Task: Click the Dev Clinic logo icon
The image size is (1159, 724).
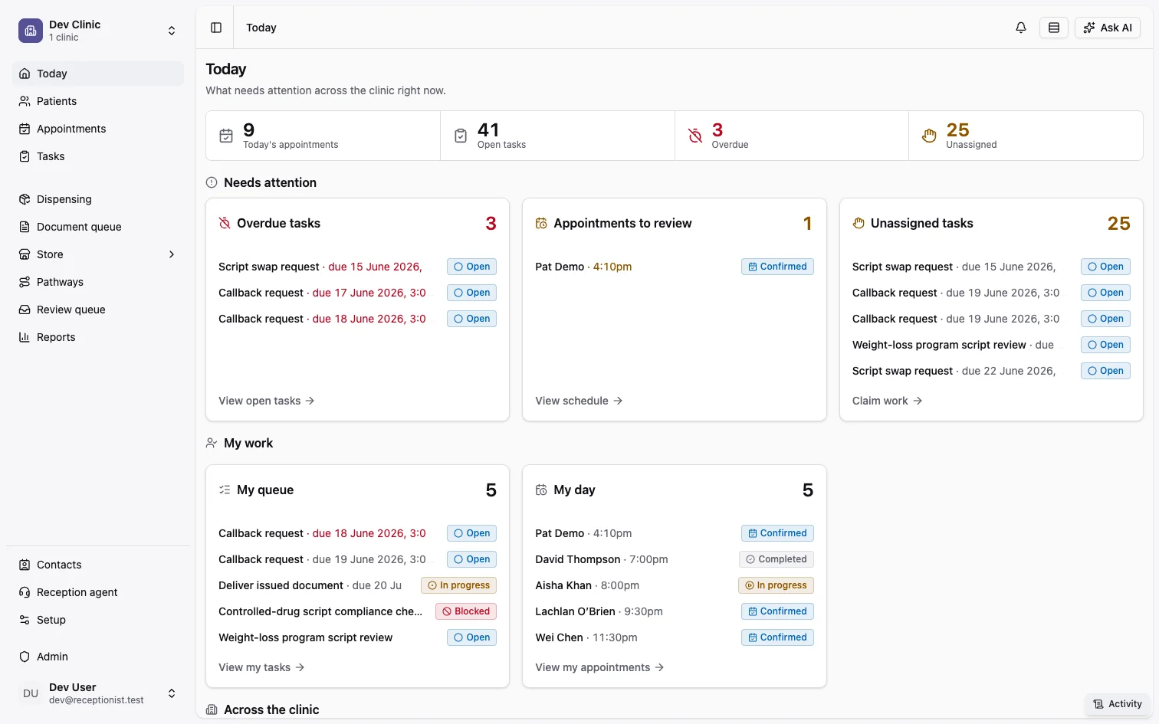Action: pos(31,31)
